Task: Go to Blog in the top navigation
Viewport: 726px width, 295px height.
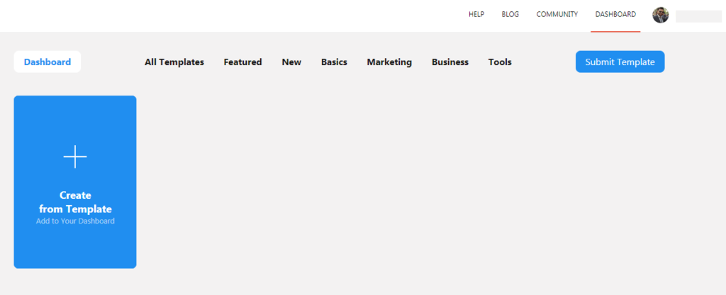Action: pos(510,14)
